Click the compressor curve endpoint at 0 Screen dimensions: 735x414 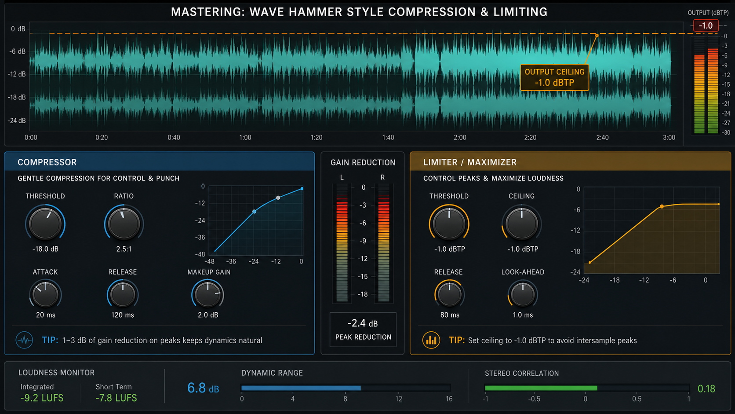(x=302, y=188)
